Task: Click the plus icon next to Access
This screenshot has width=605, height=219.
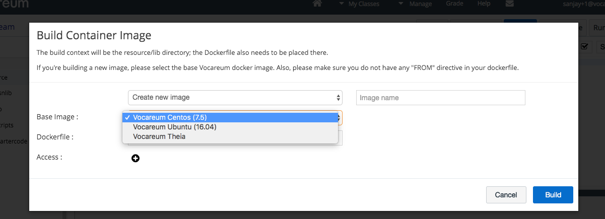Action: (136, 158)
